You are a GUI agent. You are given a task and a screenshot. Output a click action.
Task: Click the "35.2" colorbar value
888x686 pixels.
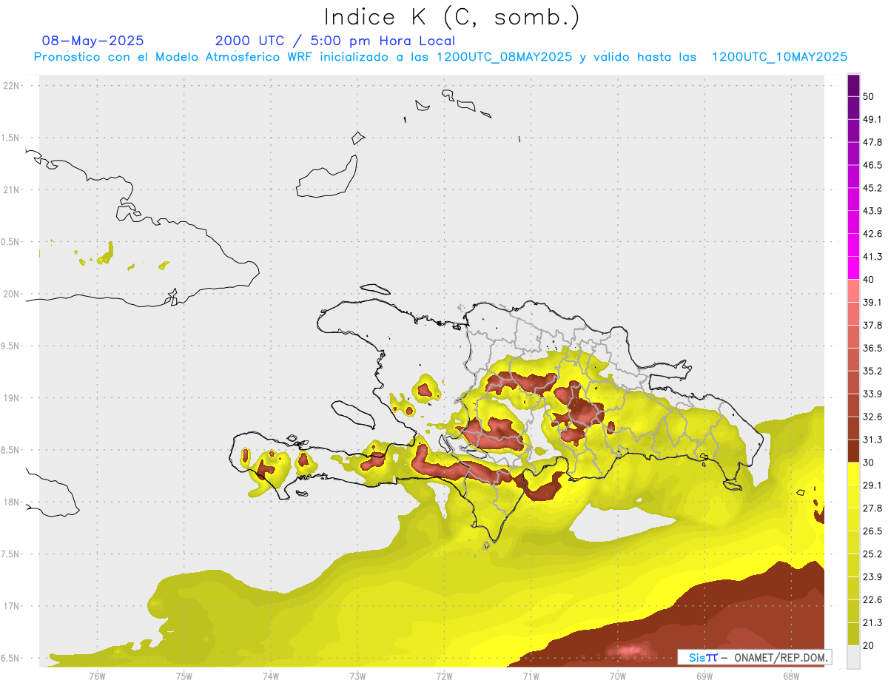pyautogui.click(x=872, y=371)
